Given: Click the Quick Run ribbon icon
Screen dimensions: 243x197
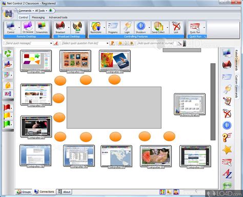Looking at the screenshot, I should tap(195, 28).
